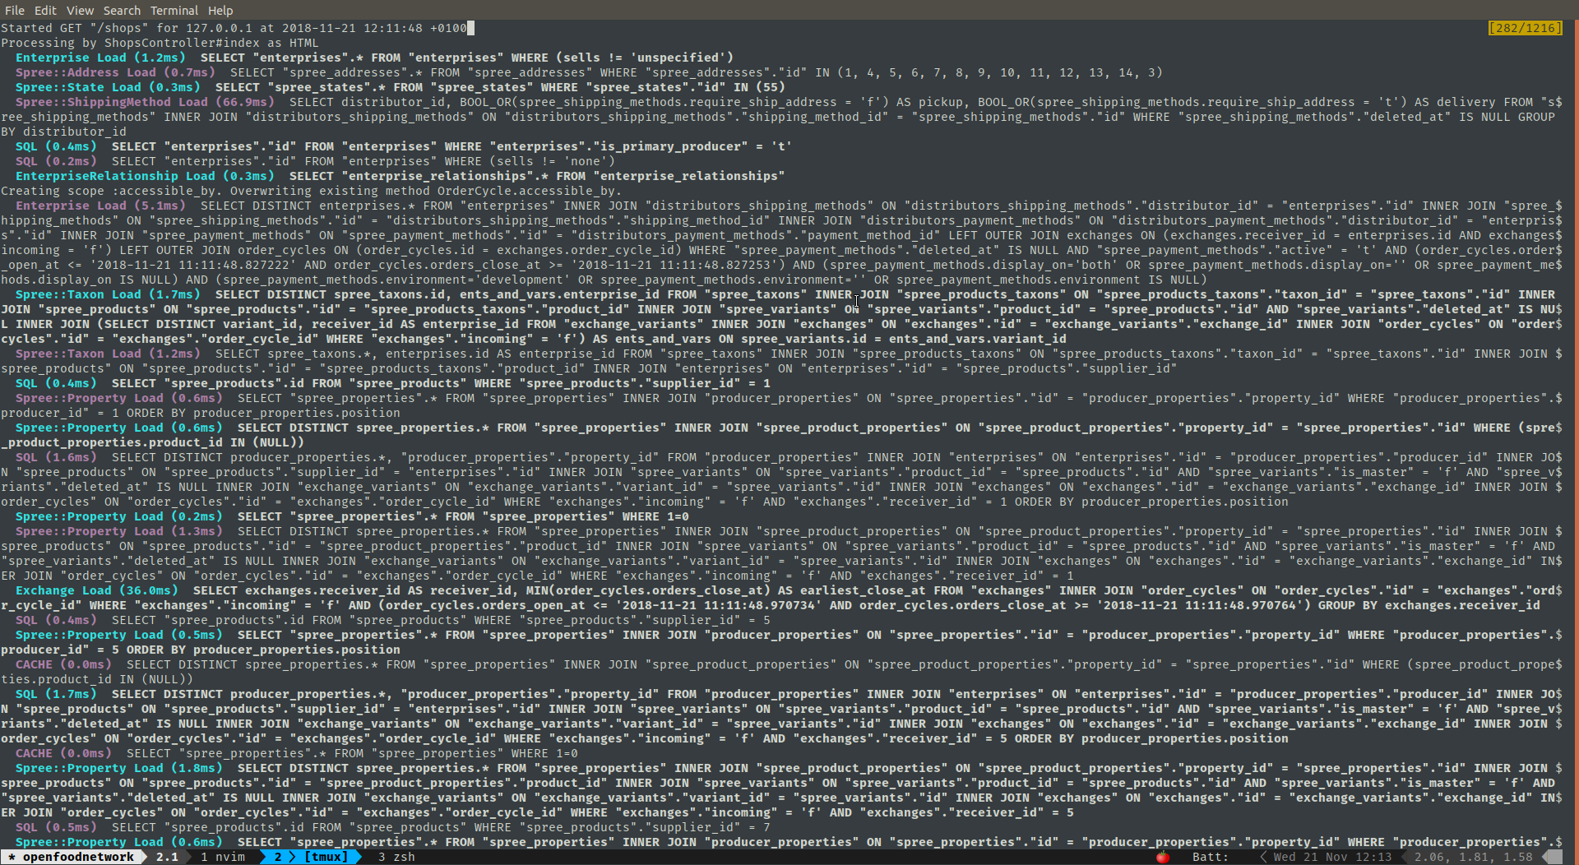The image size is (1579, 865).
Task: Open the File menu
Action: click(15, 10)
